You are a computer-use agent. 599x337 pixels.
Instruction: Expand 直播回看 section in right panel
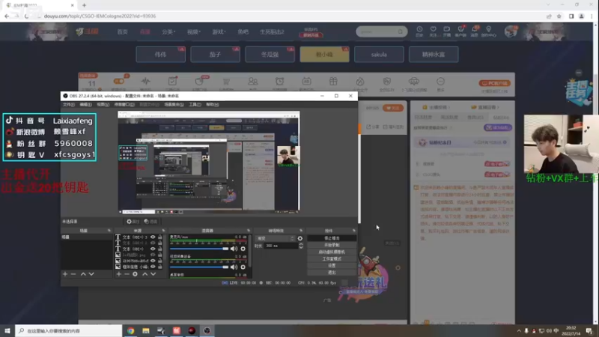484,107
